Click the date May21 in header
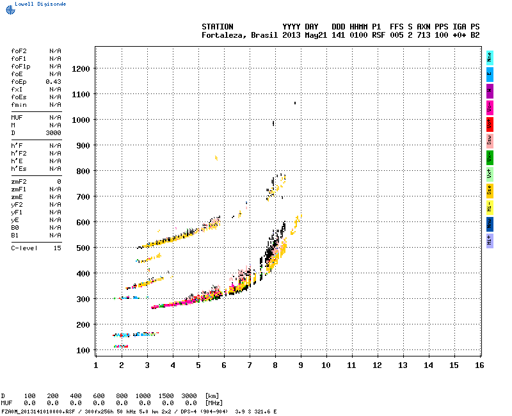This screenshot has width=512, height=416. click(x=316, y=35)
